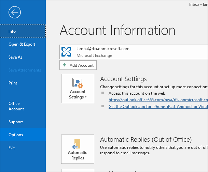This screenshot has width=208, height=172.
Task: Click the Microsoft Exchange account icon
Action: pos(66,52)
